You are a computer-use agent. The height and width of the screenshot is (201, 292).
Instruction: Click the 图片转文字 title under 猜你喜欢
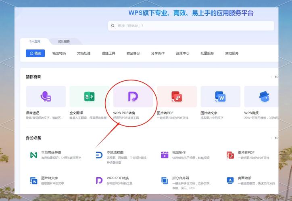209,113
